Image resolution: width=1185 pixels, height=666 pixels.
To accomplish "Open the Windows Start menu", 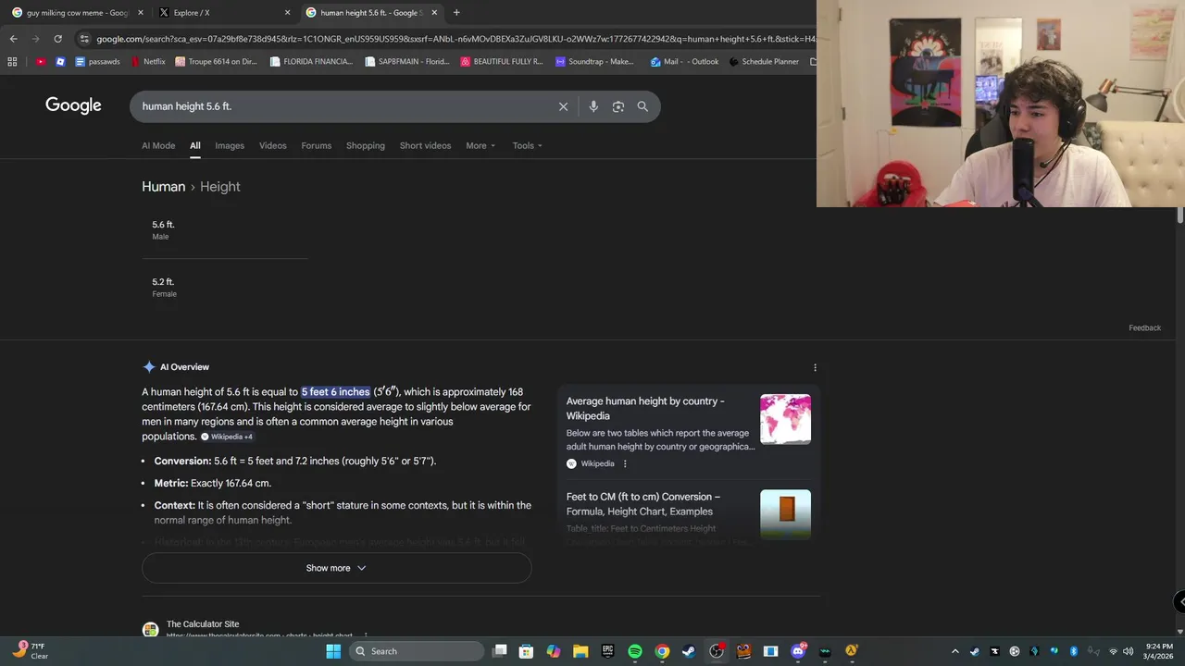I will coord(333,651).
